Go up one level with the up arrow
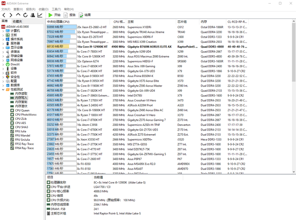This screenshot has height=220, width=296. coord(18,15)
